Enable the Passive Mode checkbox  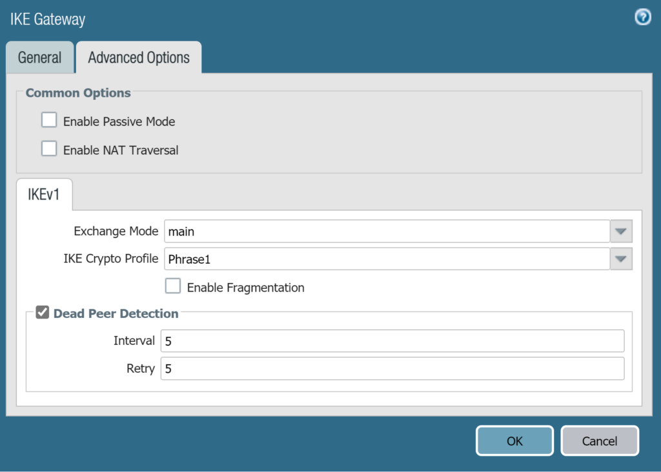pyautogui.click(x=50, y=121)
